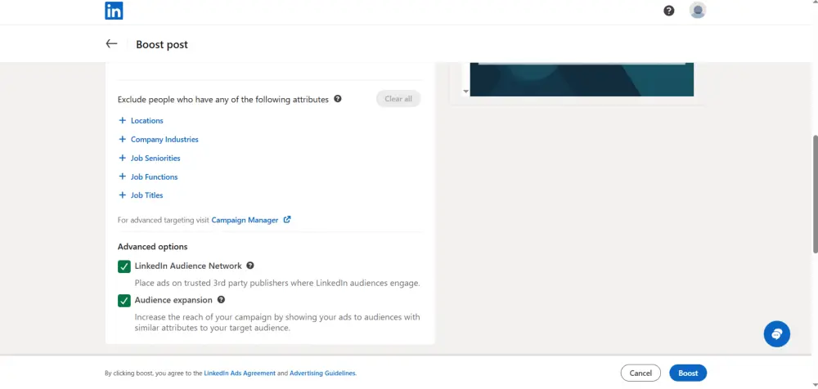Screen dimensions: 818x389
Task: Click the page vertical scrollbar
Action: point(815,194)
